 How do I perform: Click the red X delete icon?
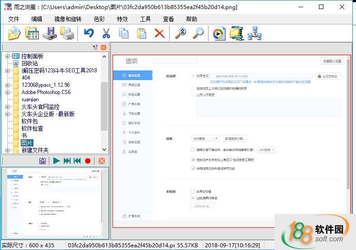point(159,33)
